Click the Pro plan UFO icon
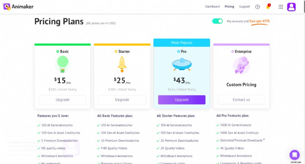The width and height of the screenshot is (305, 164). pos(181,65)
